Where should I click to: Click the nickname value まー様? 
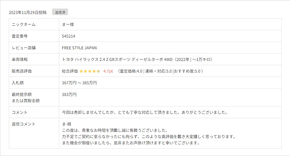pos(68,24)
